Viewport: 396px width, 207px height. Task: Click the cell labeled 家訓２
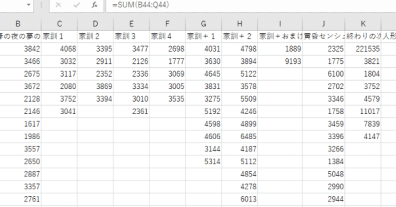coord(95,36)
